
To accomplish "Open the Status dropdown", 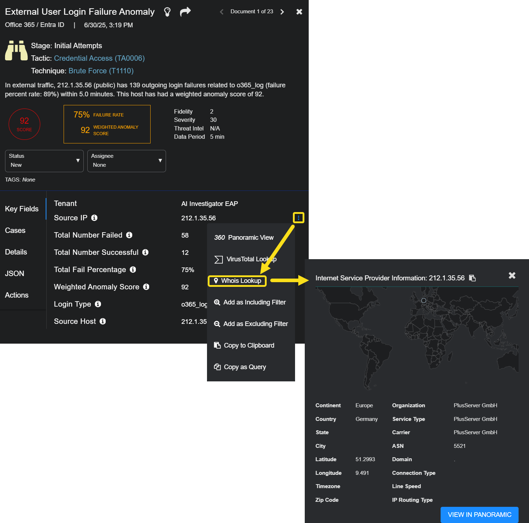I will coord(44,161).
